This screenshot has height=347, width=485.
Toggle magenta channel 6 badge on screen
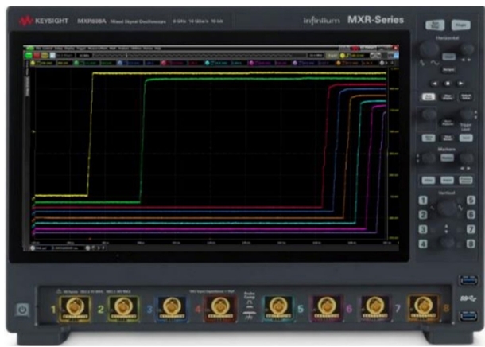click(x=251, y=63)
